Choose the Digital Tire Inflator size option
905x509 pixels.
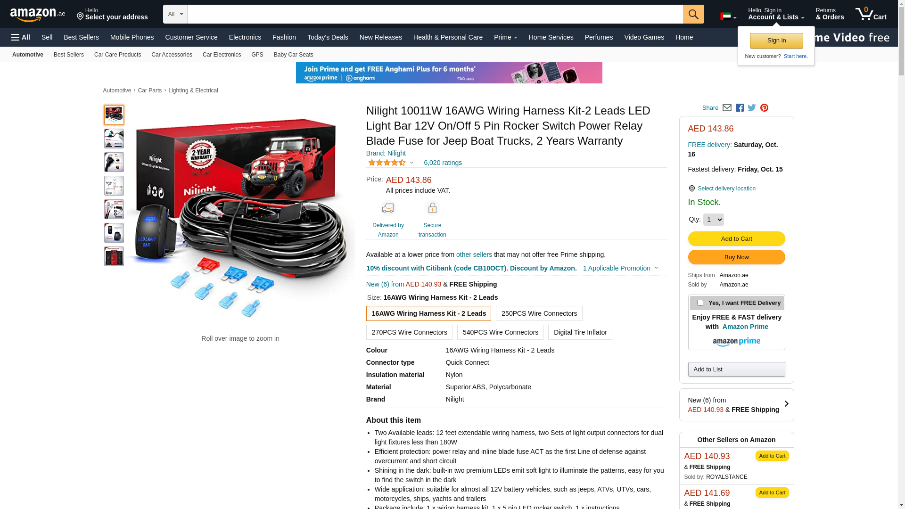click(580, 332)
